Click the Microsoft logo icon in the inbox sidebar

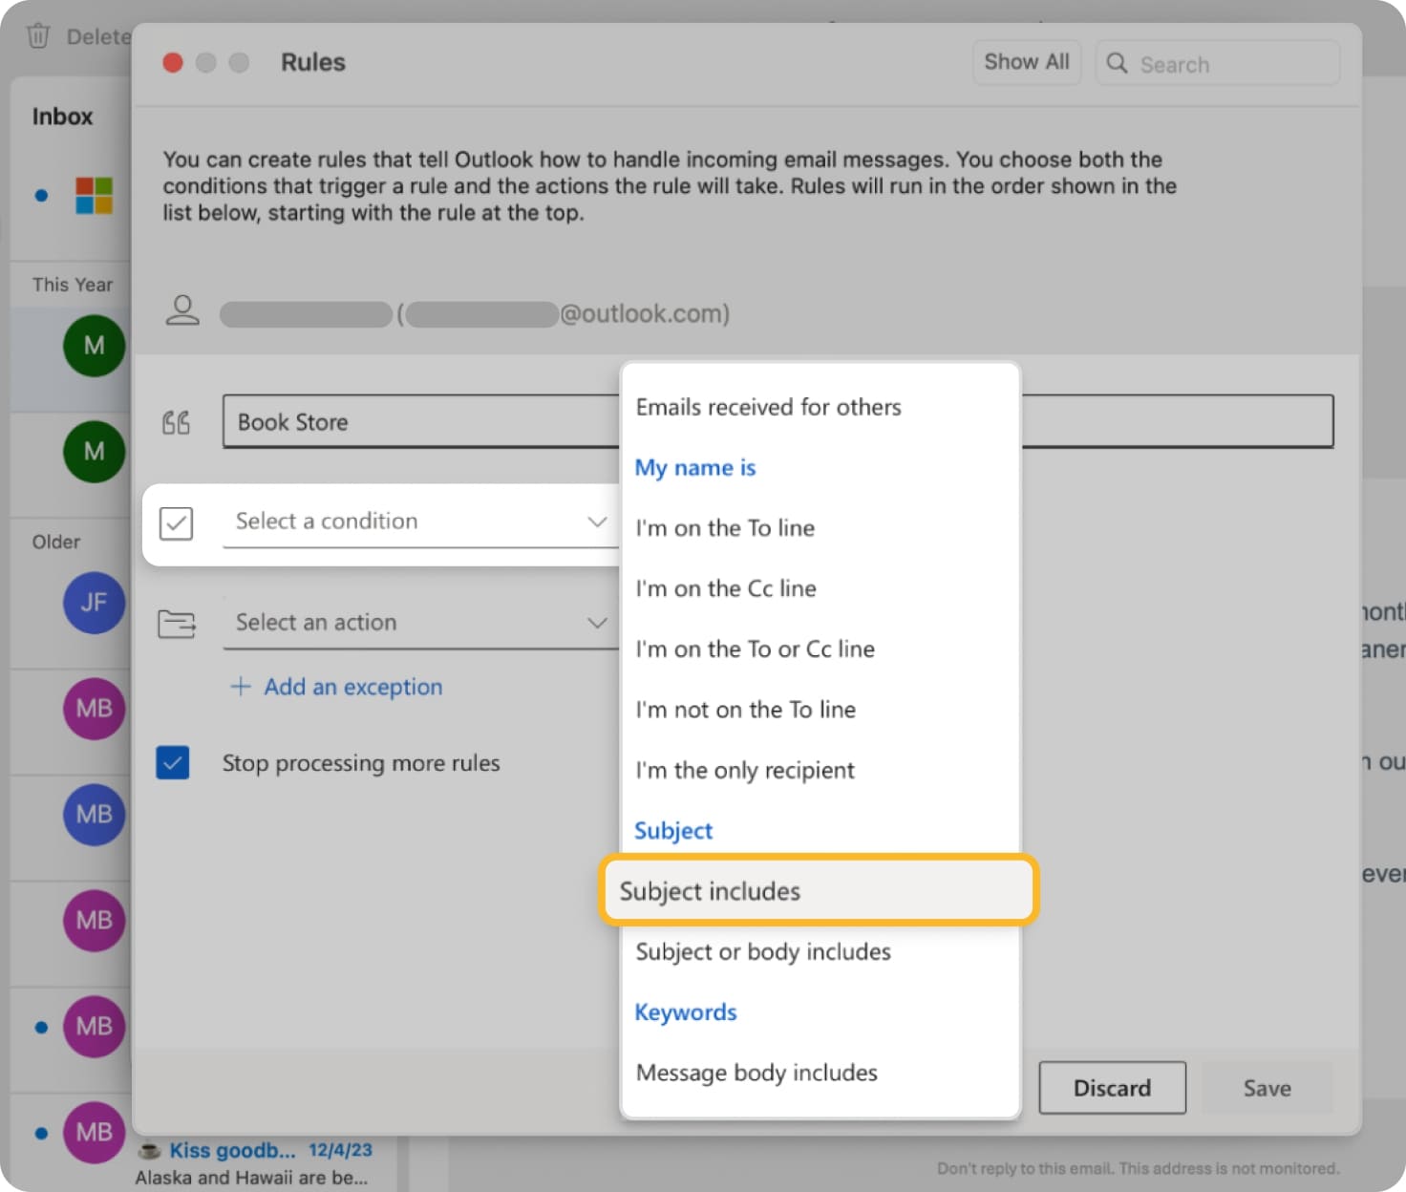(x=94, y=196)
